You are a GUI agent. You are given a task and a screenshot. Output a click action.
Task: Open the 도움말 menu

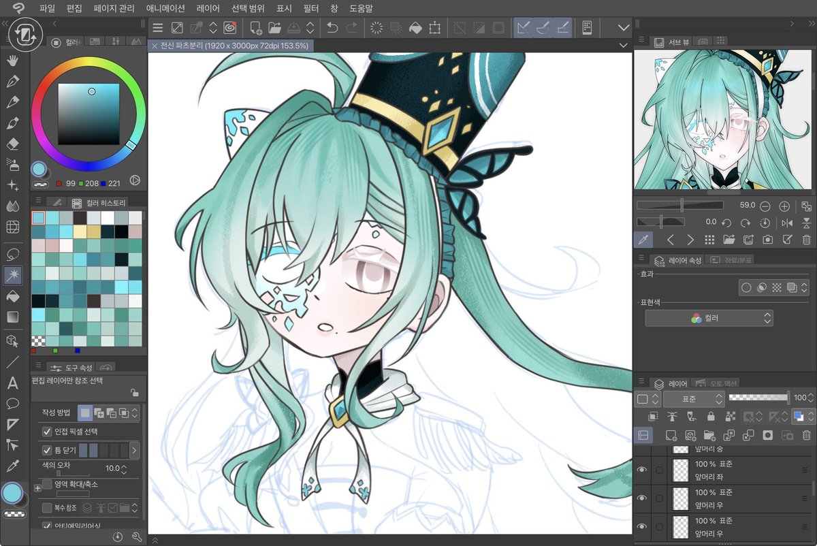pyautogui.click(x=361, y=9)
